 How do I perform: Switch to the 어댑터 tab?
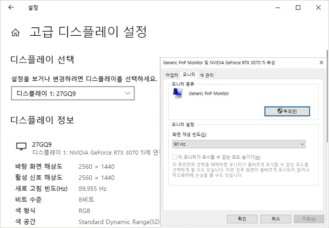pos(171,75)
